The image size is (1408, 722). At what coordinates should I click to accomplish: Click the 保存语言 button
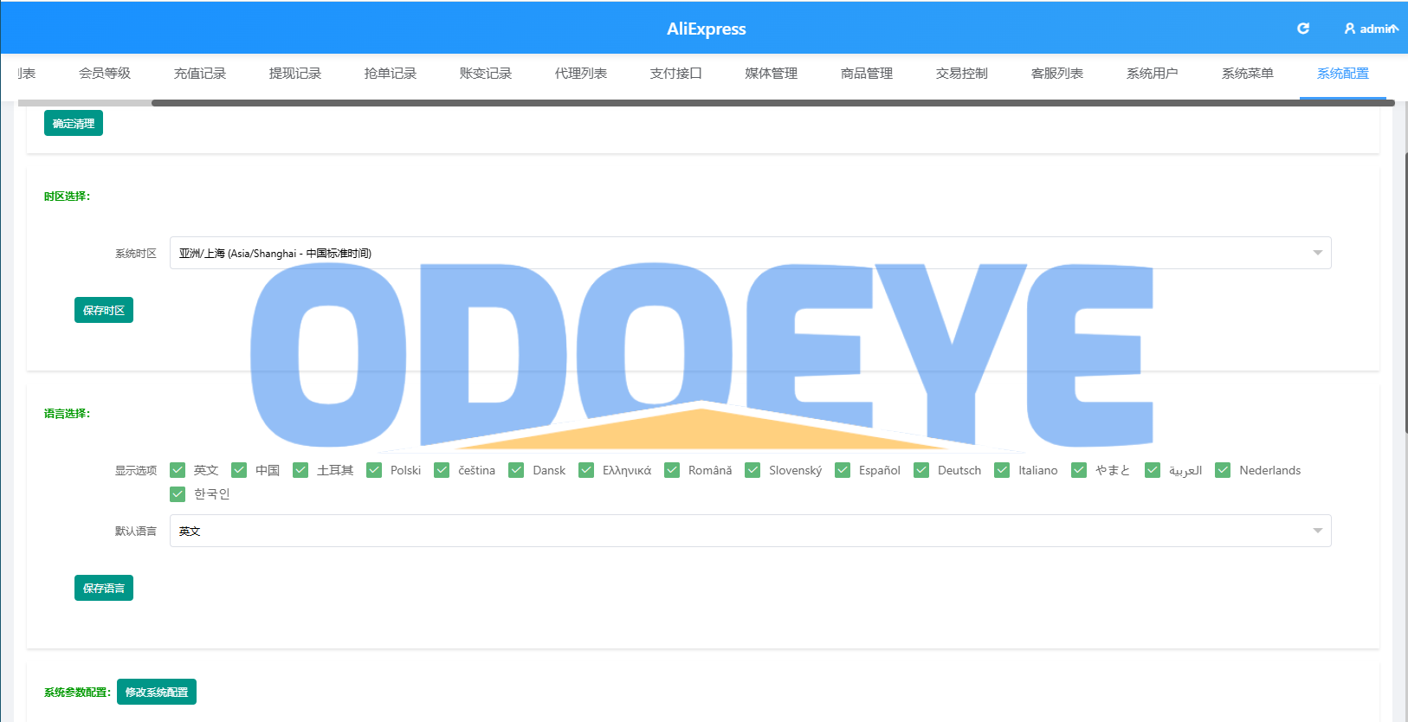tap(104, 588)
